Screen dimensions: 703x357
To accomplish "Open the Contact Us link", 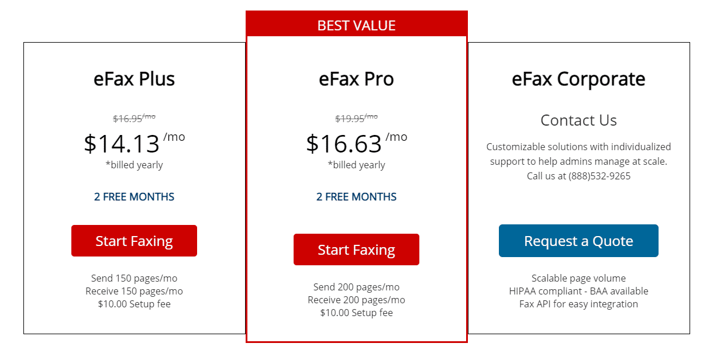I will 578,120.
